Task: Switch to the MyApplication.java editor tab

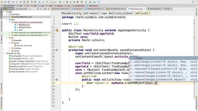Action: (94, 9)
